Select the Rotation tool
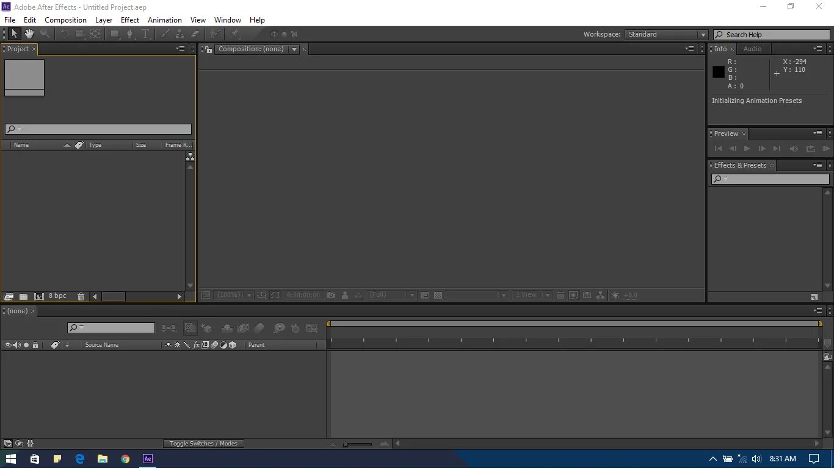The height and width of the screenshot is (468, 834). [64, 34]
